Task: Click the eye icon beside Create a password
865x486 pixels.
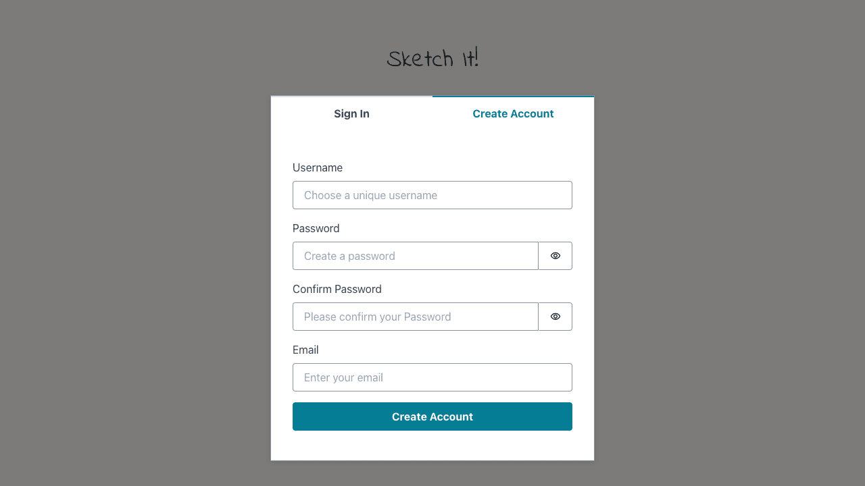Action: (555, 256)
